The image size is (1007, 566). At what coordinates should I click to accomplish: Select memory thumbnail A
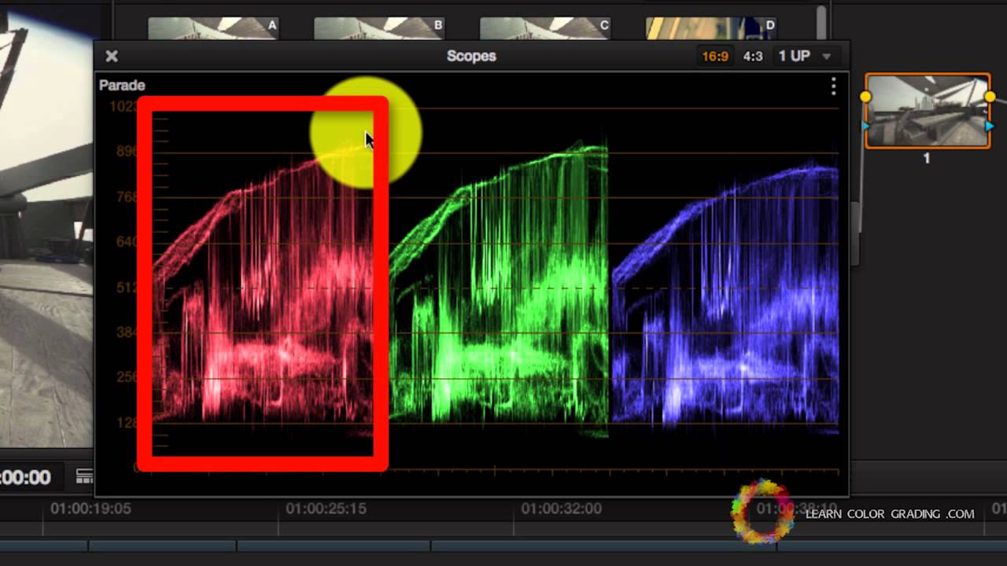[212, 28]
